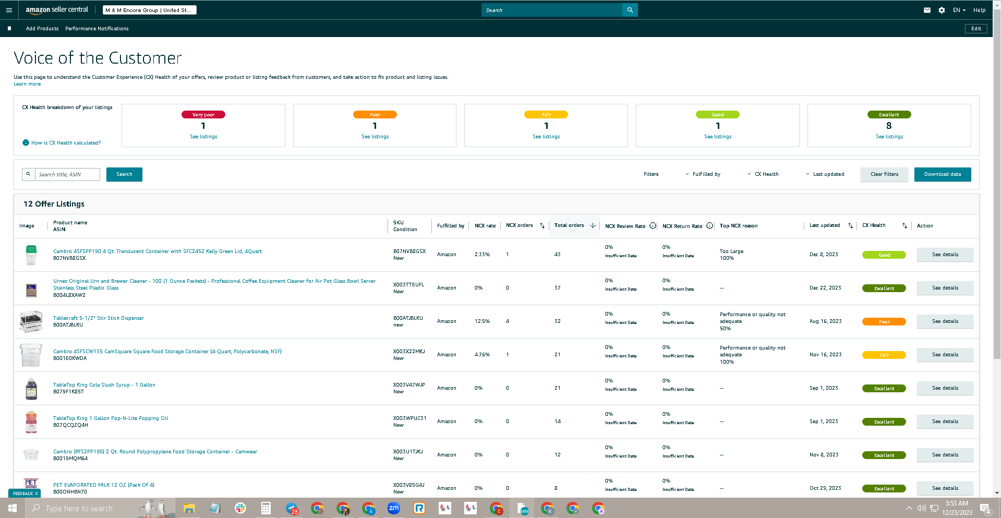Sort by NCX orders arrows icon
This screenshot has width=1001, height=518.
point(542,226)
